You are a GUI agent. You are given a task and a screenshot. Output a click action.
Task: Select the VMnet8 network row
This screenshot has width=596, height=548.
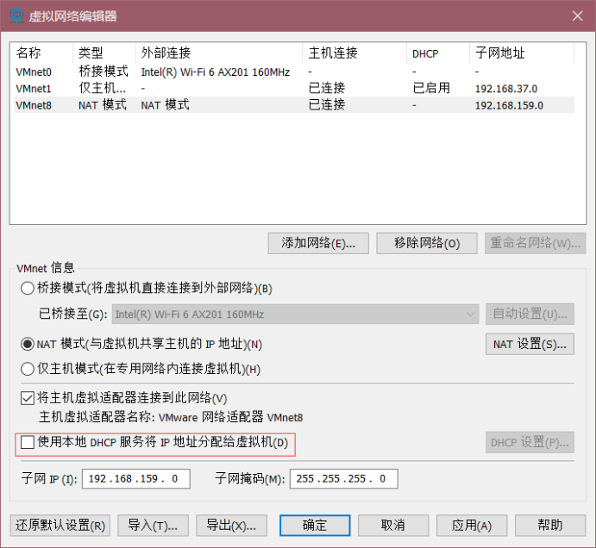[x=294, y=105]
